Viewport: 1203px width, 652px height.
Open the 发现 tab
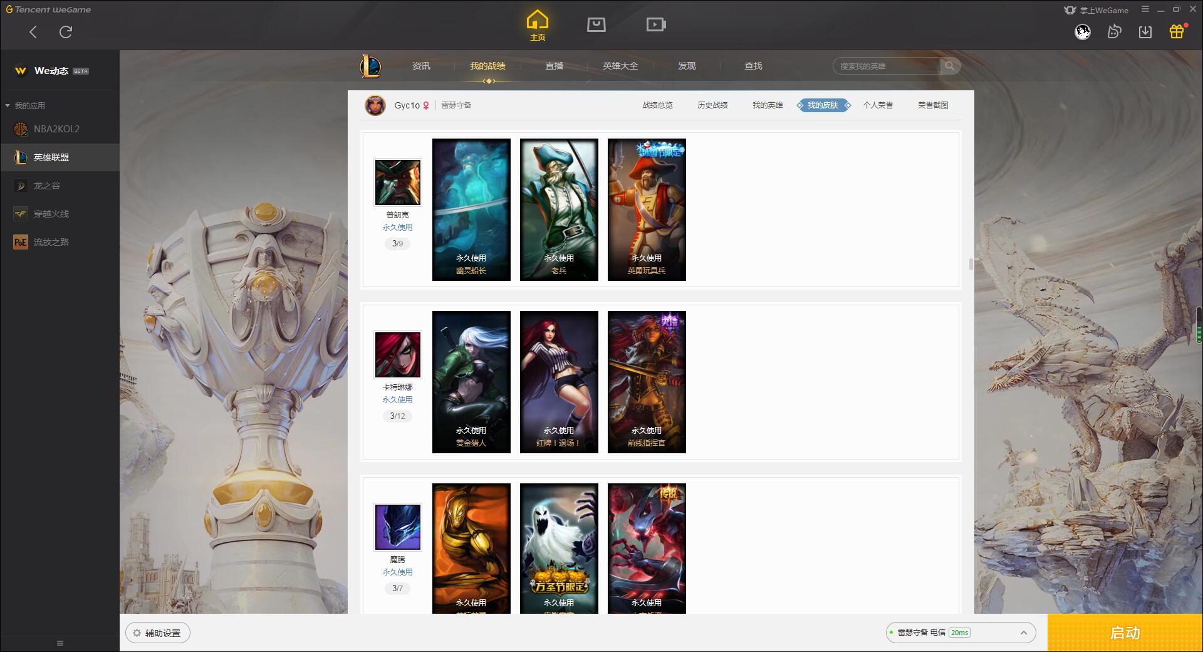687,66
